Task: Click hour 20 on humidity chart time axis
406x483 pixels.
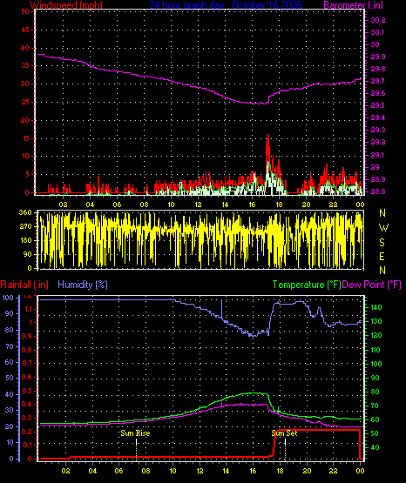Action: click(x=307, y=471)
